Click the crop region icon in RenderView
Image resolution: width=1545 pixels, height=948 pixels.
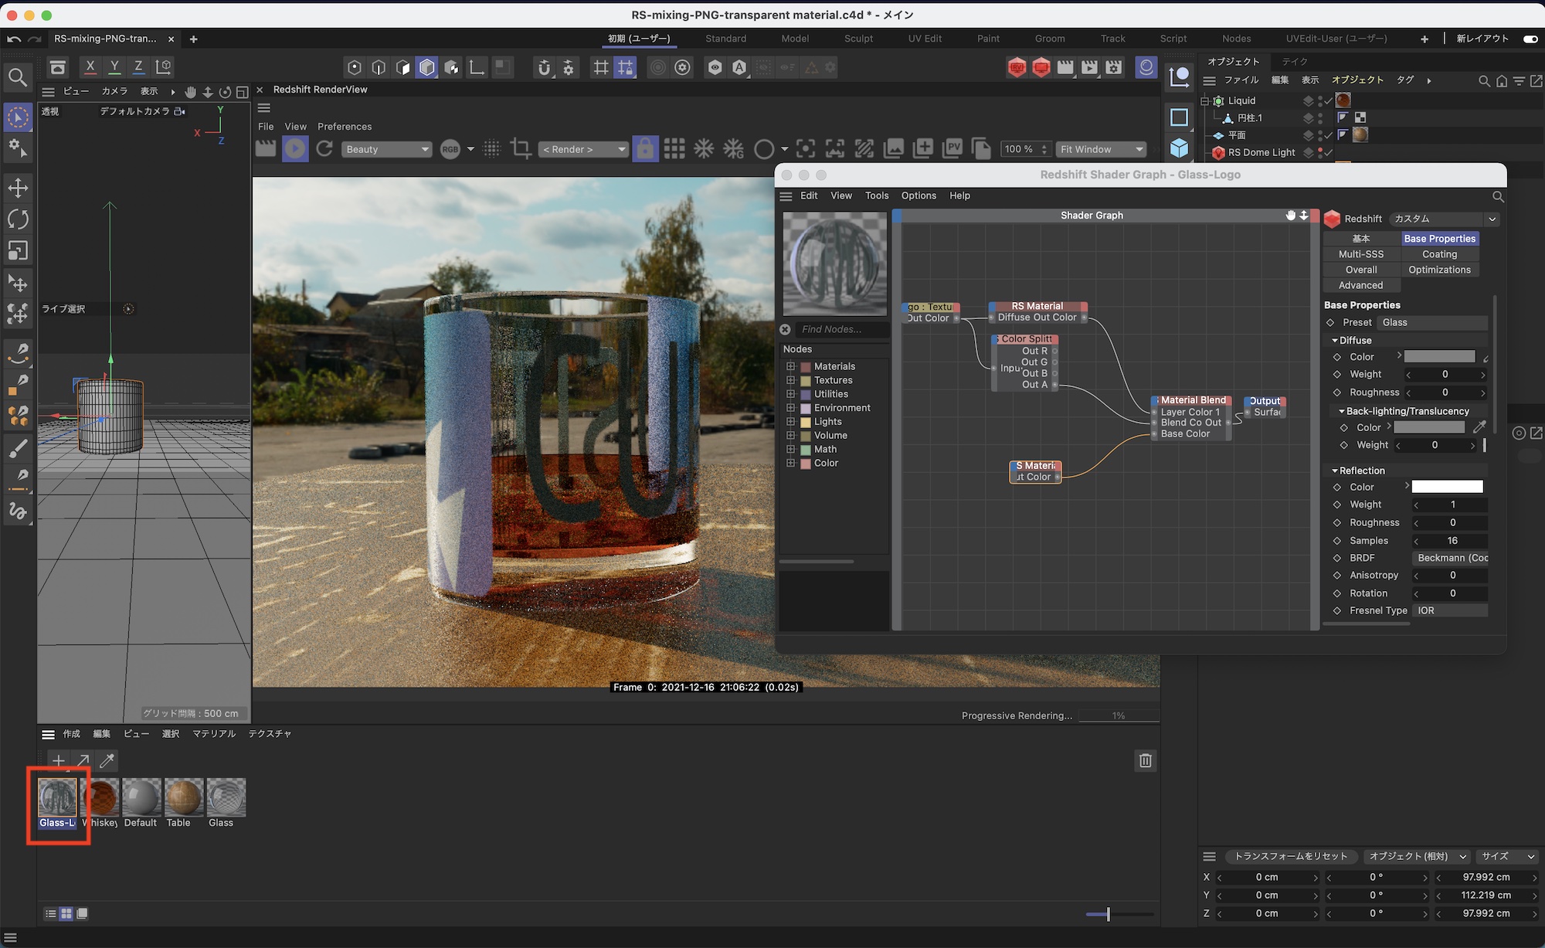[521, 149]
